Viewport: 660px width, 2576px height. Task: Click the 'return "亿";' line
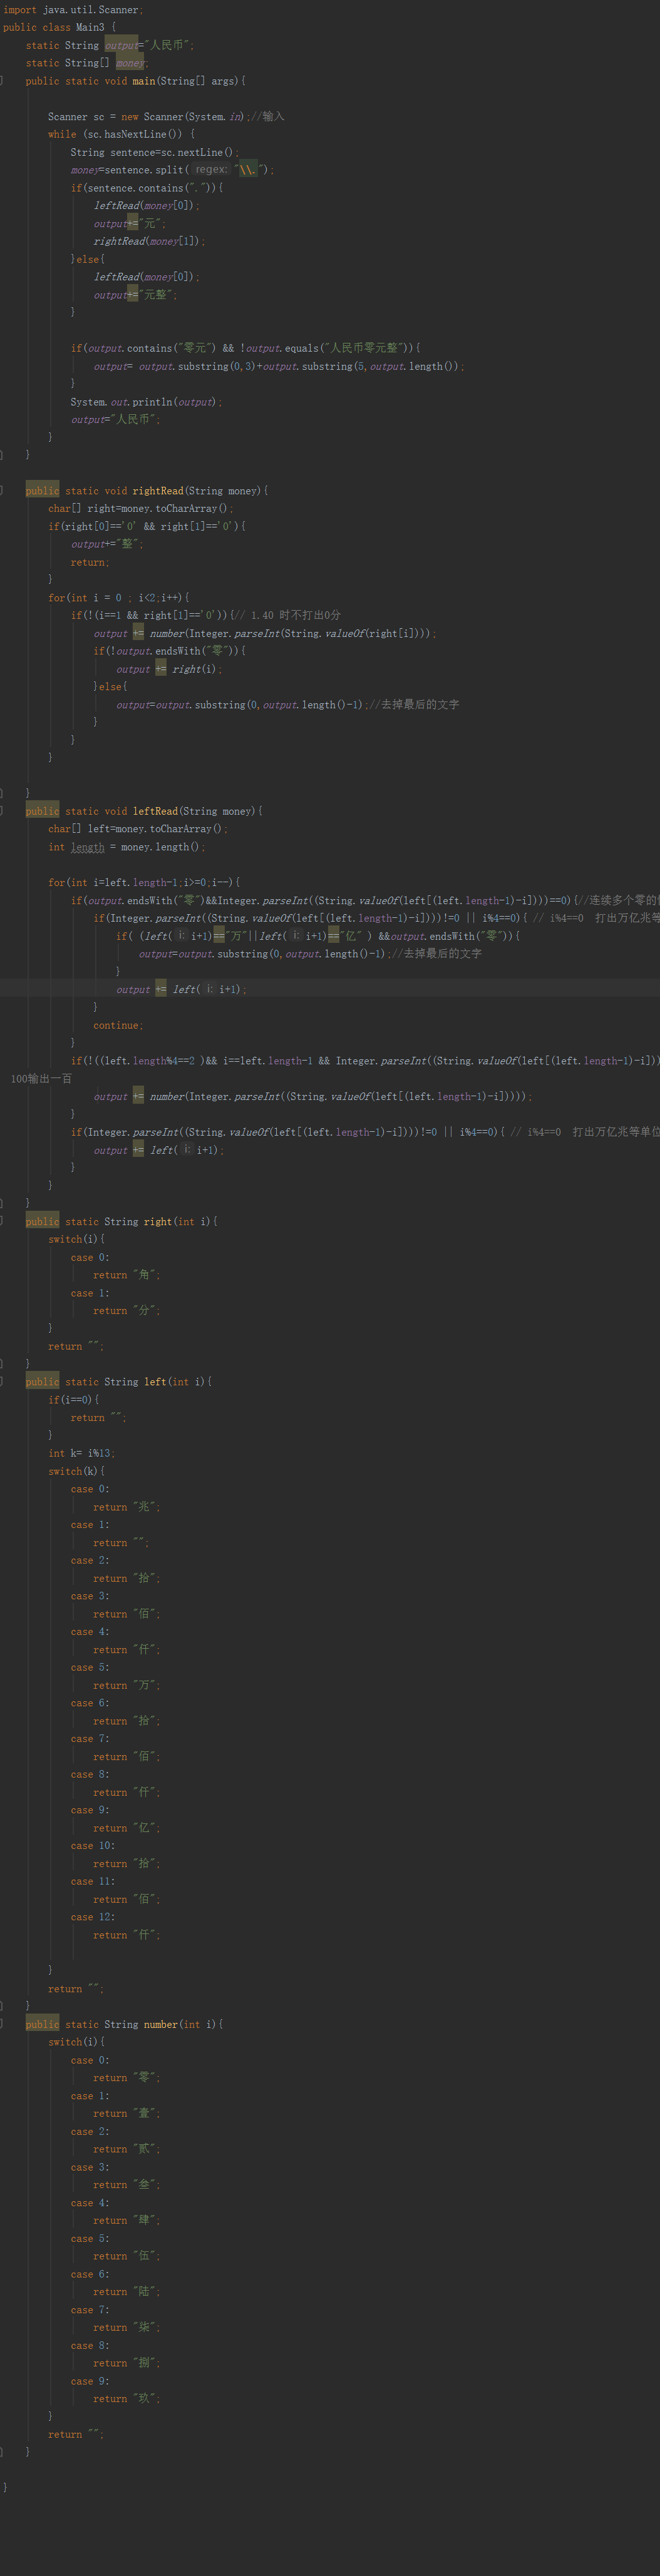[x=126, y=1828]
